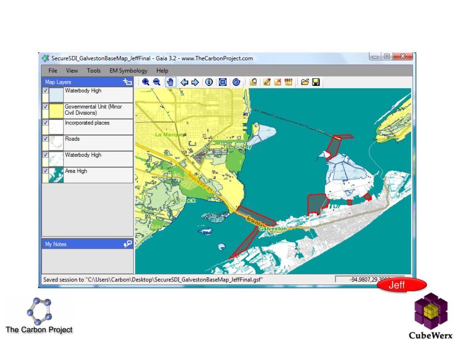
Task: Click the My Notes panel title
Action: coord(55,244)
